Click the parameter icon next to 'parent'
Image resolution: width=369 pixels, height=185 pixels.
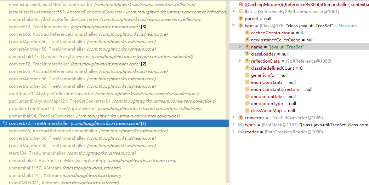[x=241, y=18]
